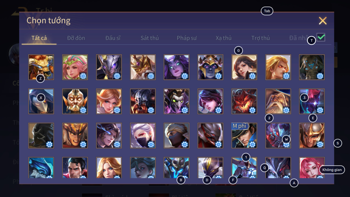350x197 pixels.
Task: Switch to the Đỡ đòn tab
Action: 76,38
